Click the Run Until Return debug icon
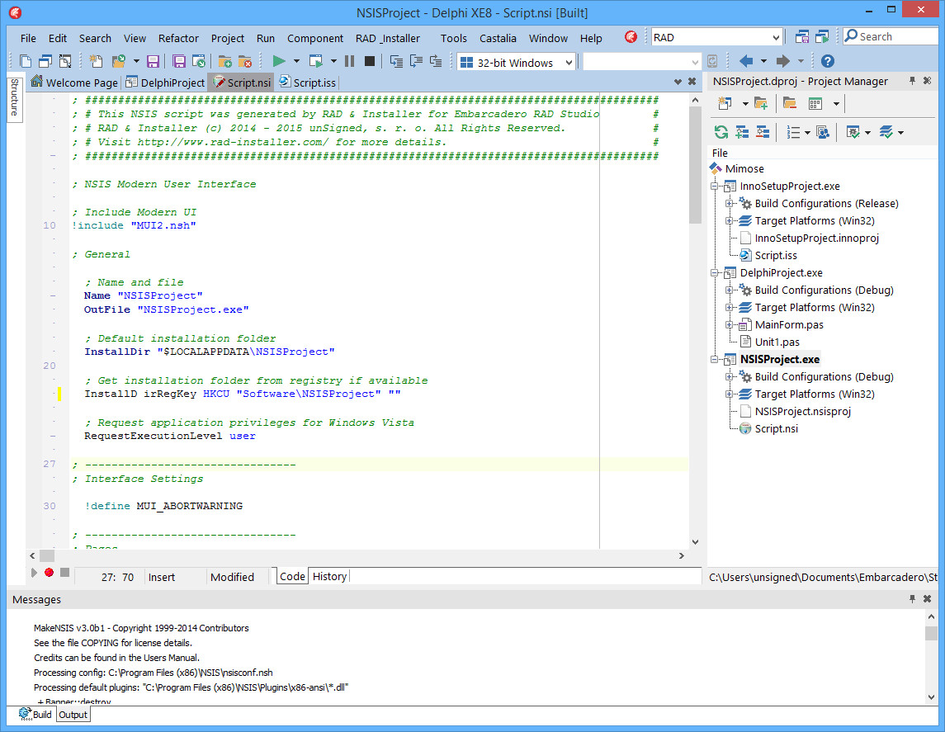Image resolution: width=945 pixels, height=732 pixels. [436, 61]
